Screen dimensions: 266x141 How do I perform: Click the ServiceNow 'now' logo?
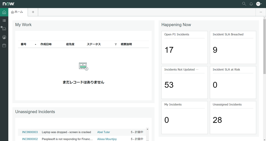pos(8,4)
